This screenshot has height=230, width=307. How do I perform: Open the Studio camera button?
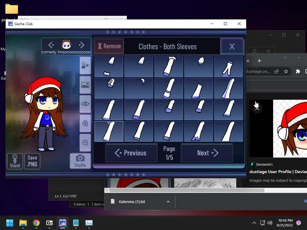click(80, 161)
